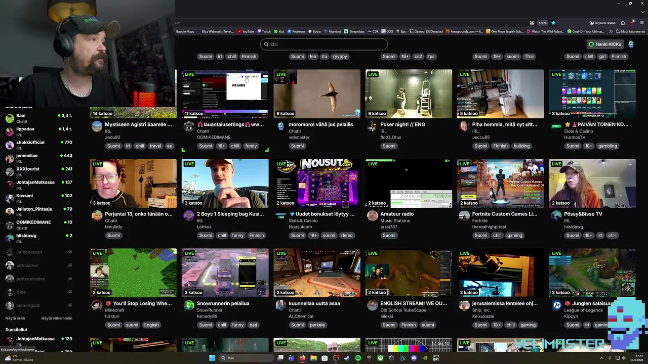Click Kirjaudu sisään in browser toolbar
Screen dimensions: 648x364
602,23
